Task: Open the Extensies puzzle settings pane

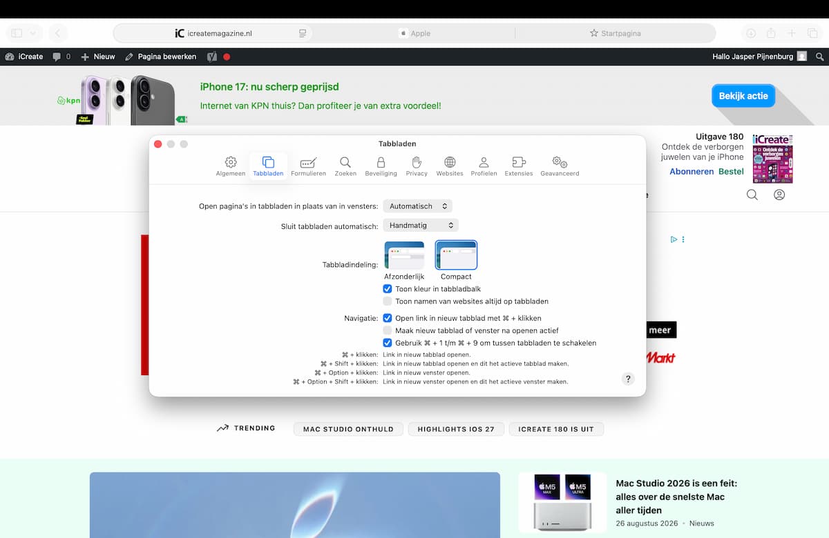Action: tap(518, 167)
